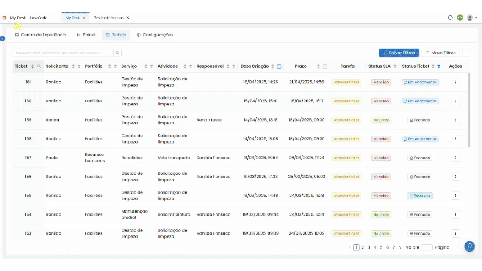Jump to page 7 of results

click(394, 247)
